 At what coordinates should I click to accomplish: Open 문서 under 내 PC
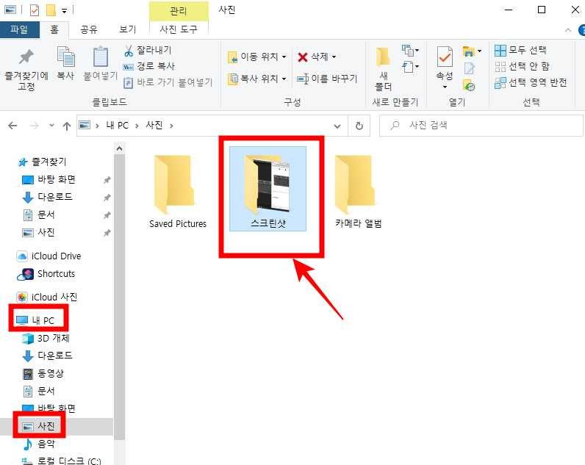pos(46,391)
